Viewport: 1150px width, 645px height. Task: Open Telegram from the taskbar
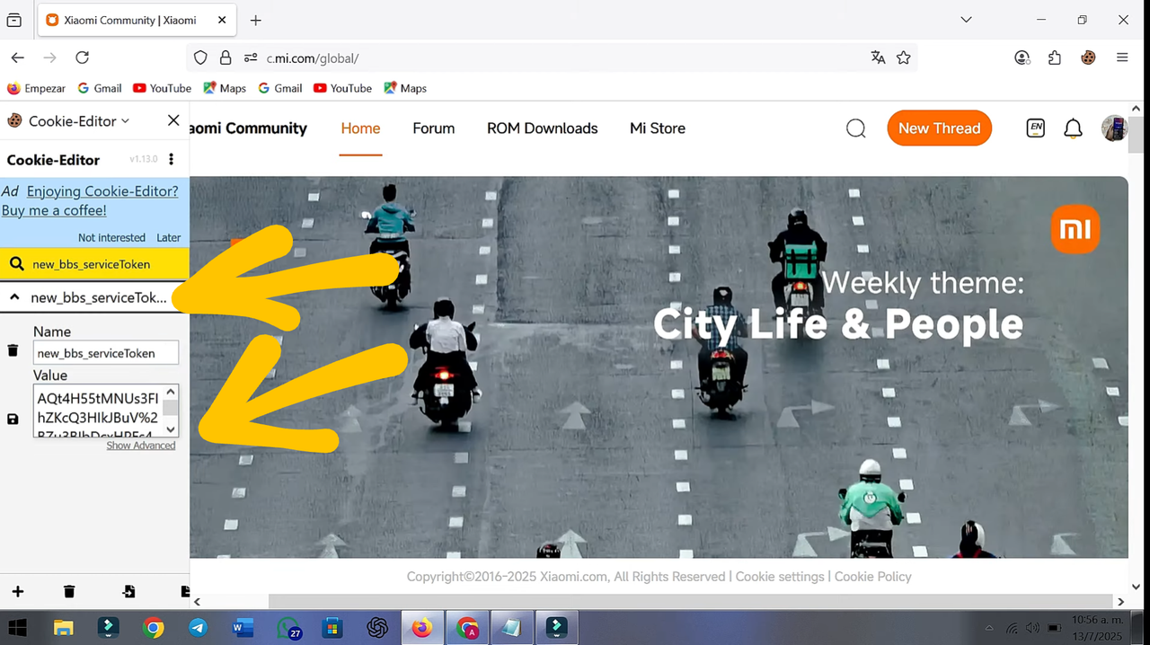tap(198, 628)
